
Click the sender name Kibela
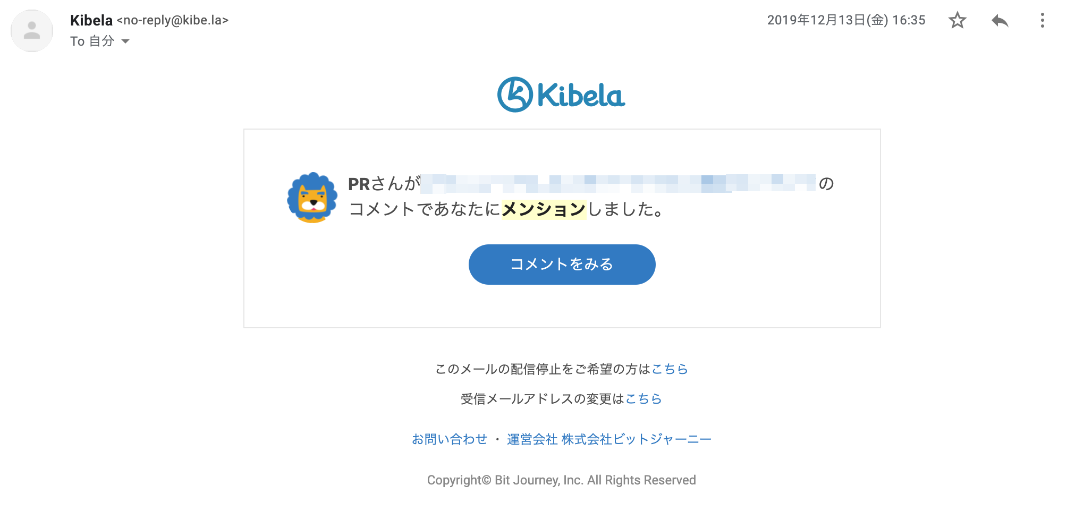click(91, 20)
